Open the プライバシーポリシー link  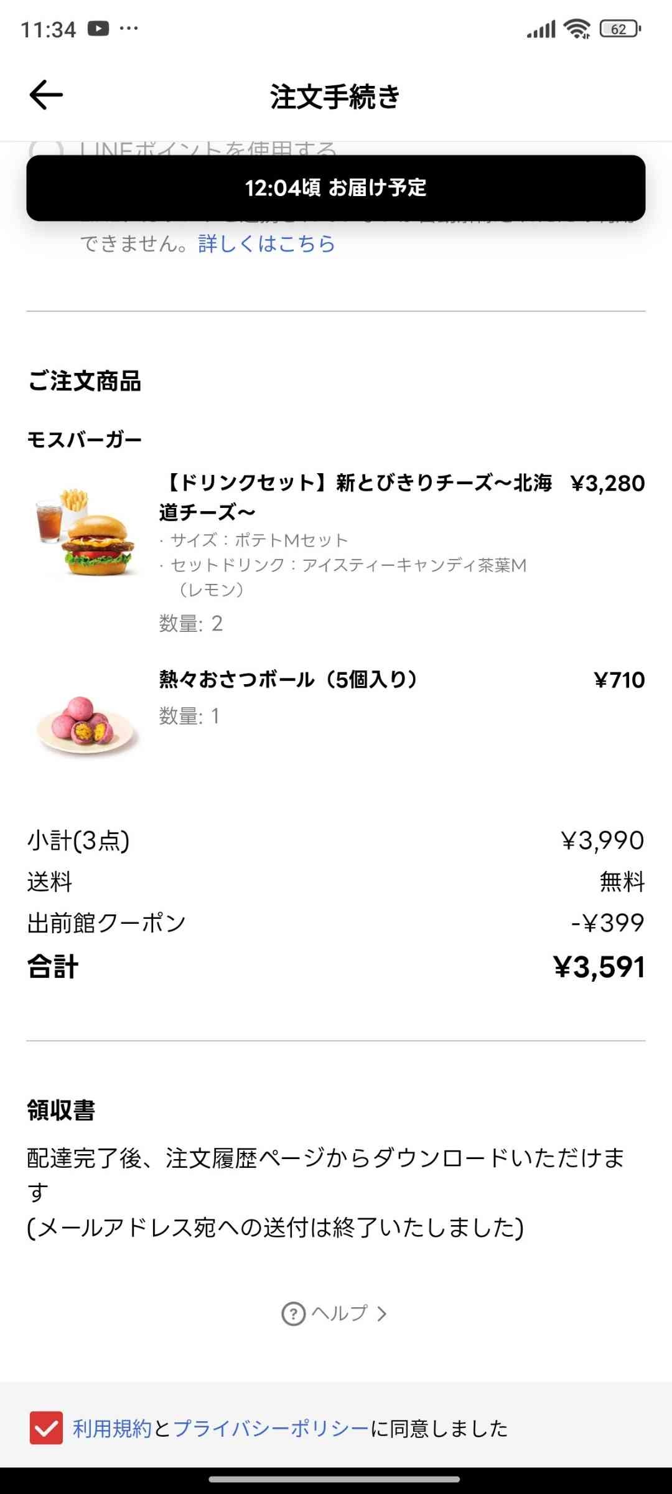(x=271, y=1428)
